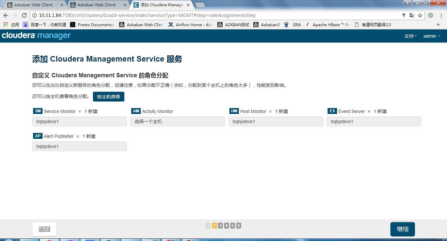Open the Host Monitor host selector

point(276,121)
